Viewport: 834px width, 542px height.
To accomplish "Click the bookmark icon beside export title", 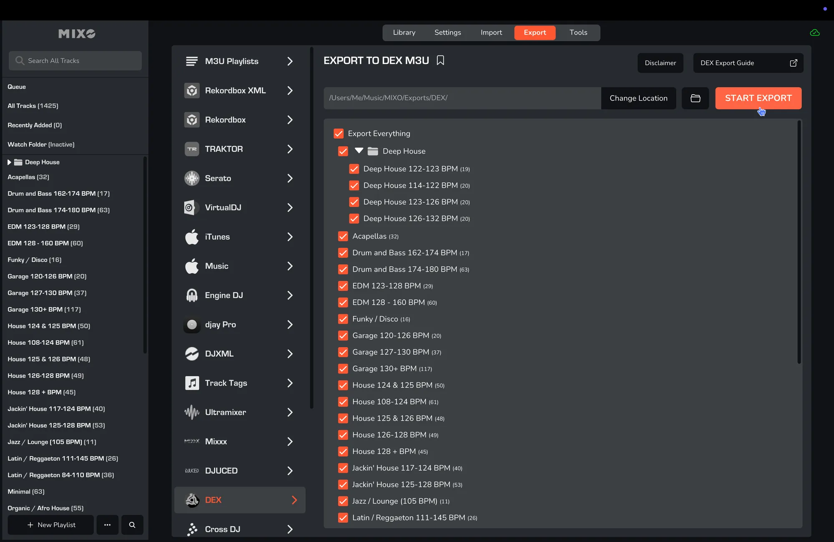I will pos(440,61).
